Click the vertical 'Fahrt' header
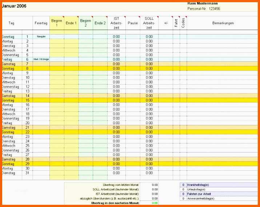This screenshot has width=260, height=207. coord(176,23)
